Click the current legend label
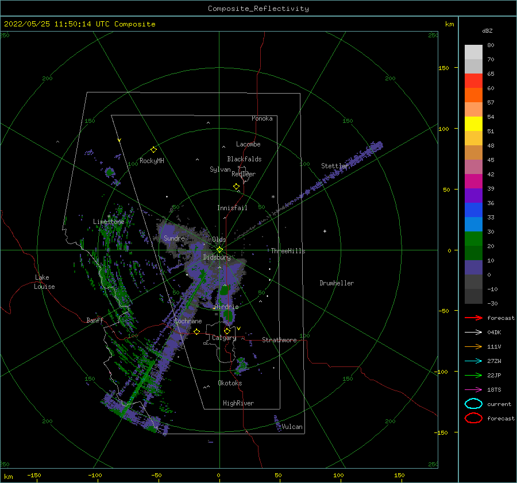Image resolution: width=517 pixels, height=483 pixels. [x=499, y=404]
